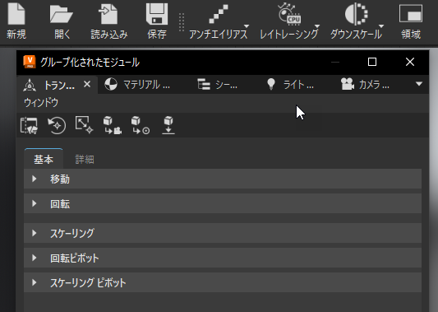The width and height of the screenshot is (438, 312).
Task: Toggle アンチエイリアス (Antialiasing) icon
Action: 219,14
